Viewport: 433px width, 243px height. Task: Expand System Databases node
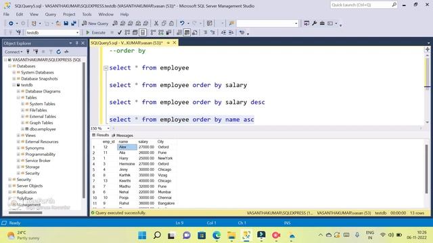tap(14, 72)
